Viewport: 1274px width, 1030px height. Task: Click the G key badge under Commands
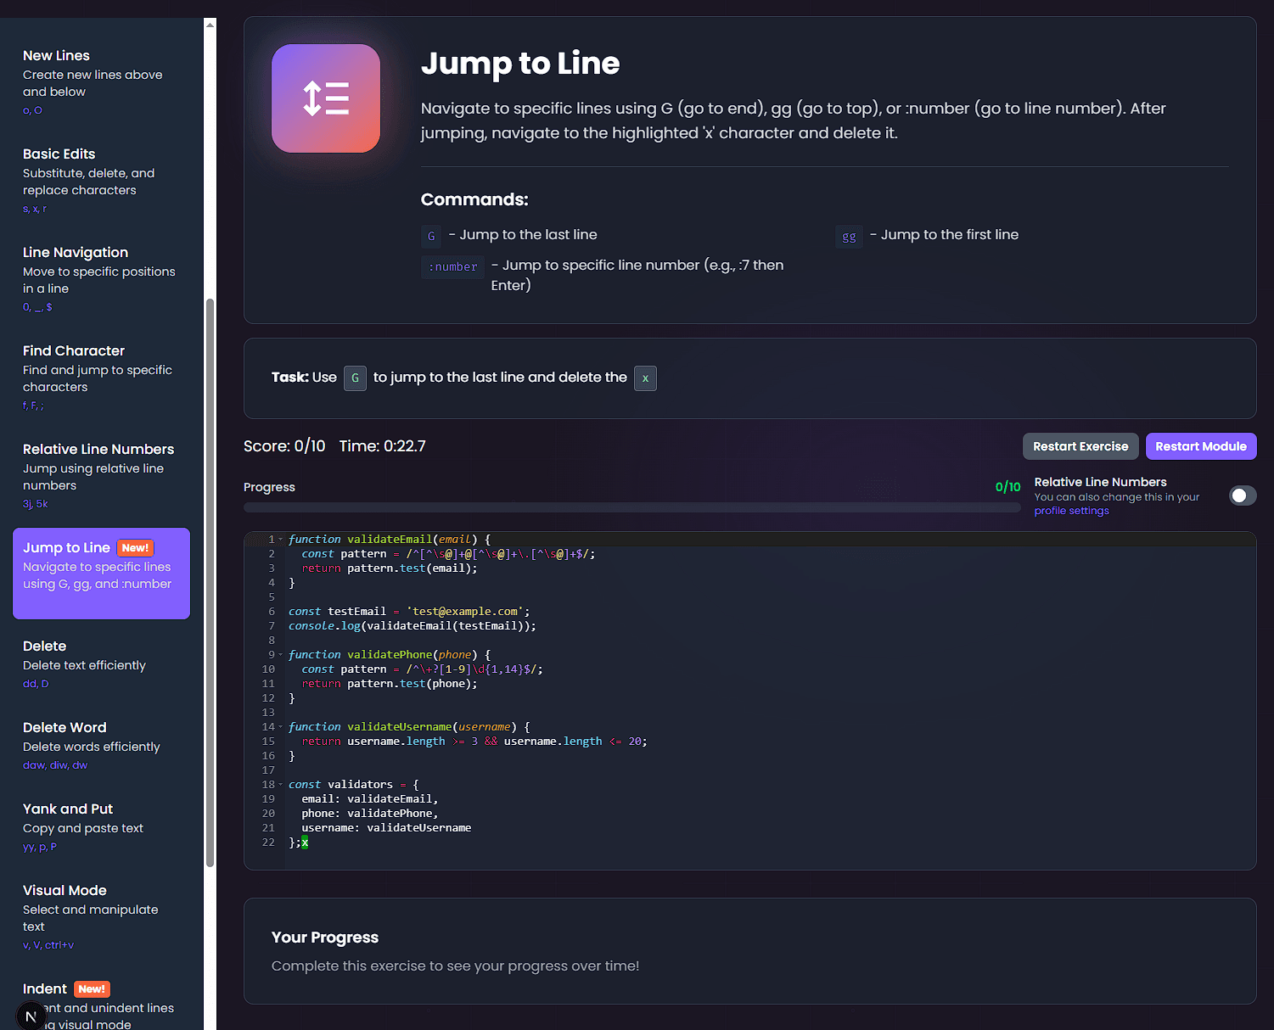coord(431,236)
